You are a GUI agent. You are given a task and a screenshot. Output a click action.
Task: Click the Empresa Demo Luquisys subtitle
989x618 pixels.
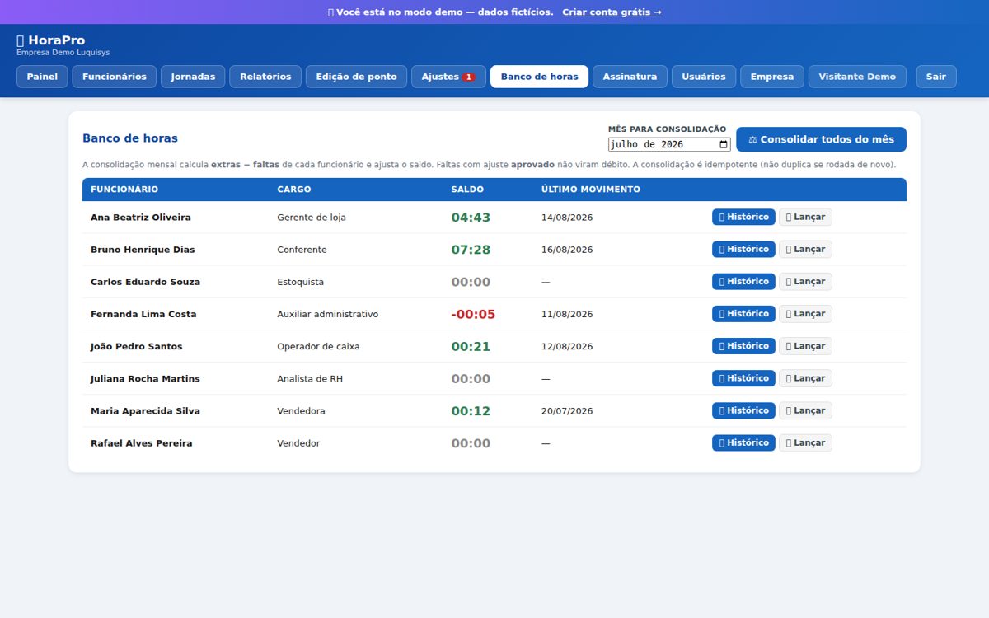tap(63, 52)
